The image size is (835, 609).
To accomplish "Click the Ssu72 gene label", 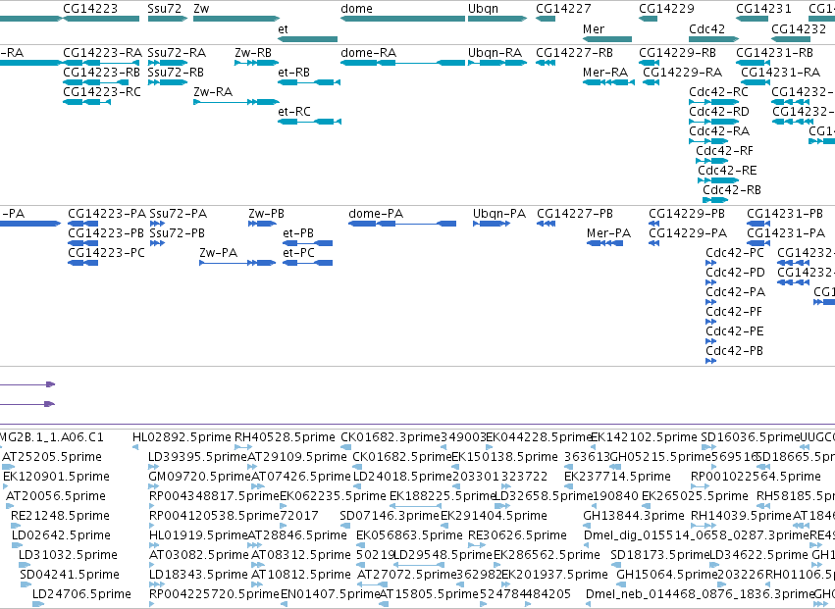I will tap(165, 9).
